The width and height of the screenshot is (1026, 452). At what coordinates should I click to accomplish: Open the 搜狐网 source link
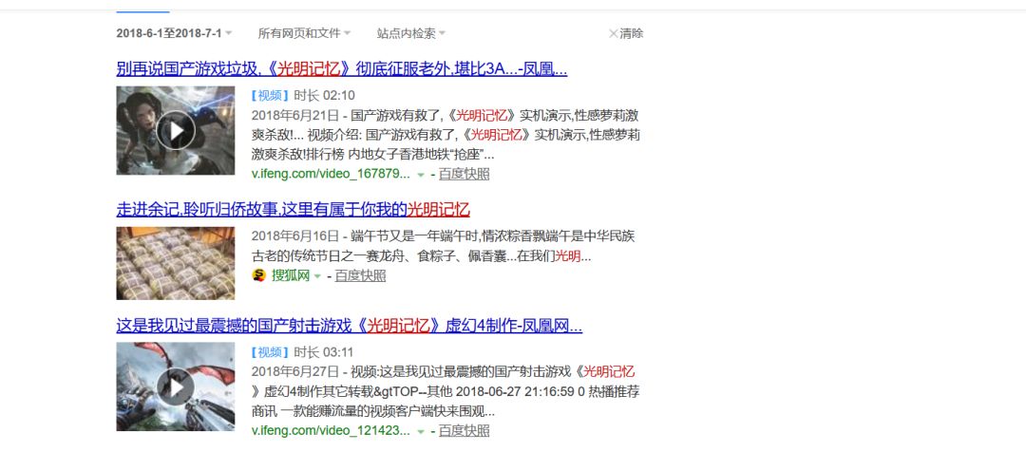pos(291,276)
